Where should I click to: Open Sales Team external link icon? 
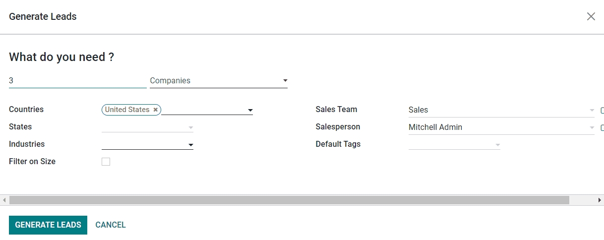pyautogui.click(x=602, y=110)
